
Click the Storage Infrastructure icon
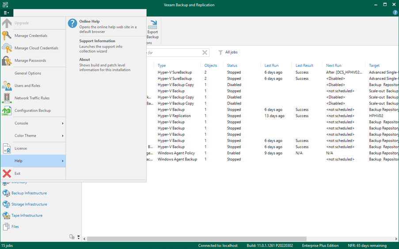[6, 204]
